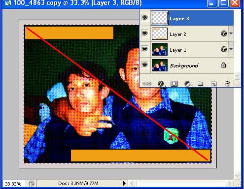Screen dimensions: 244x189
Task: Create a new layer
Action: click(x=213, y=84)
